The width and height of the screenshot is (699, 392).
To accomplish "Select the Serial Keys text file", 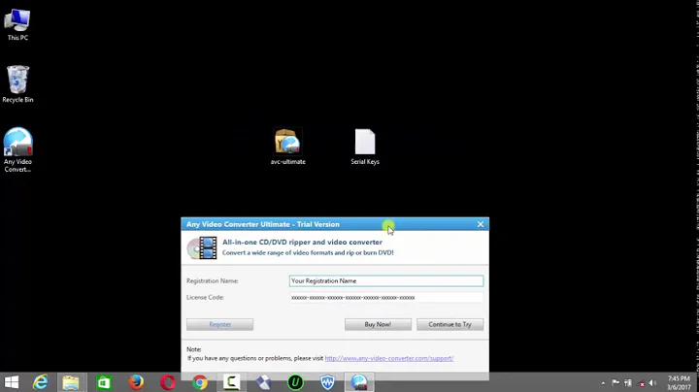I will tap(365, 147).
